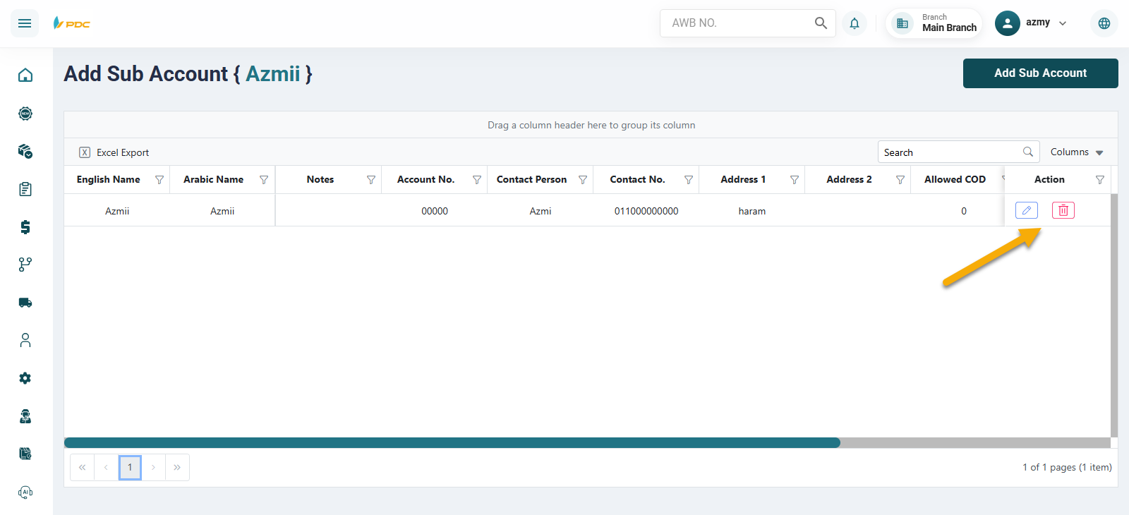Expand the Columns chooser dropdown
This screenshot has height=515, width=1129.
1077,152
